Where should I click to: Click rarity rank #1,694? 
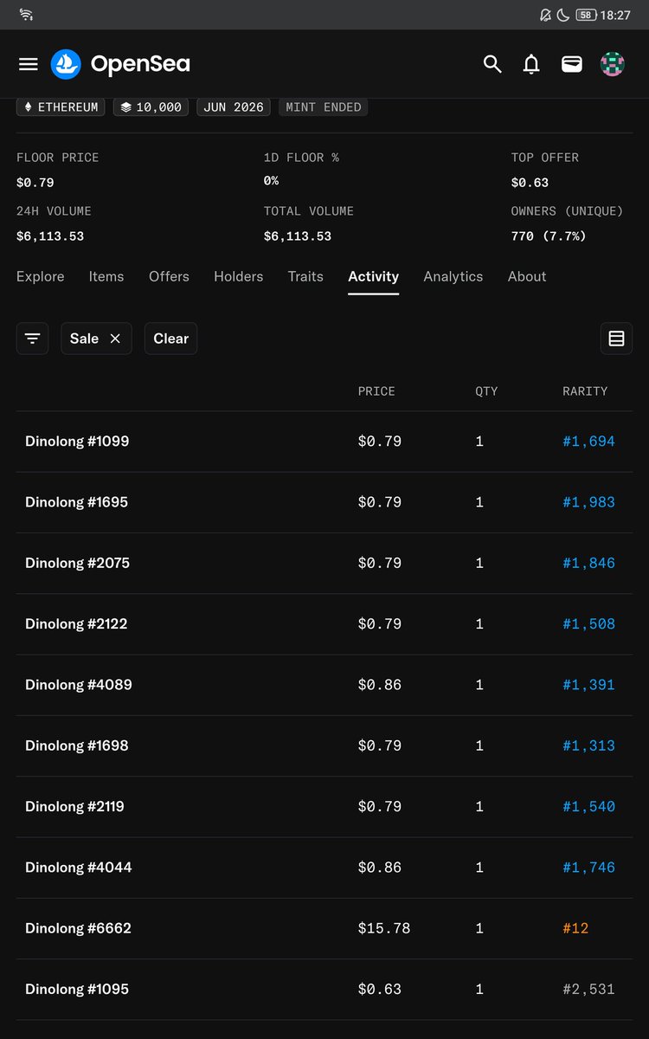(x=588, y=442)
